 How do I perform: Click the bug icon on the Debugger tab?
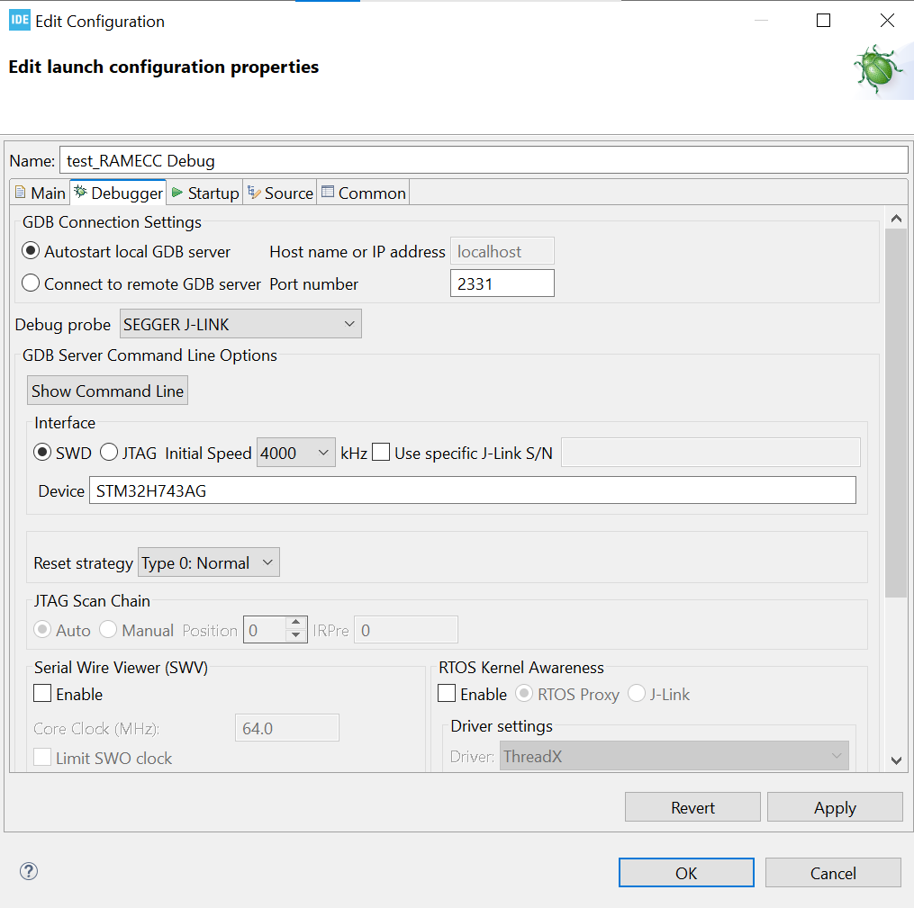click(x=80, y=192)
